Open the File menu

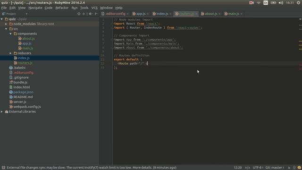[4, 8]
